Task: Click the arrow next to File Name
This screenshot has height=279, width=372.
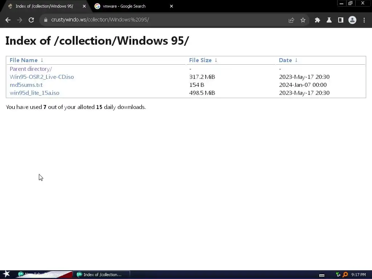Action: tap(42, 60)
